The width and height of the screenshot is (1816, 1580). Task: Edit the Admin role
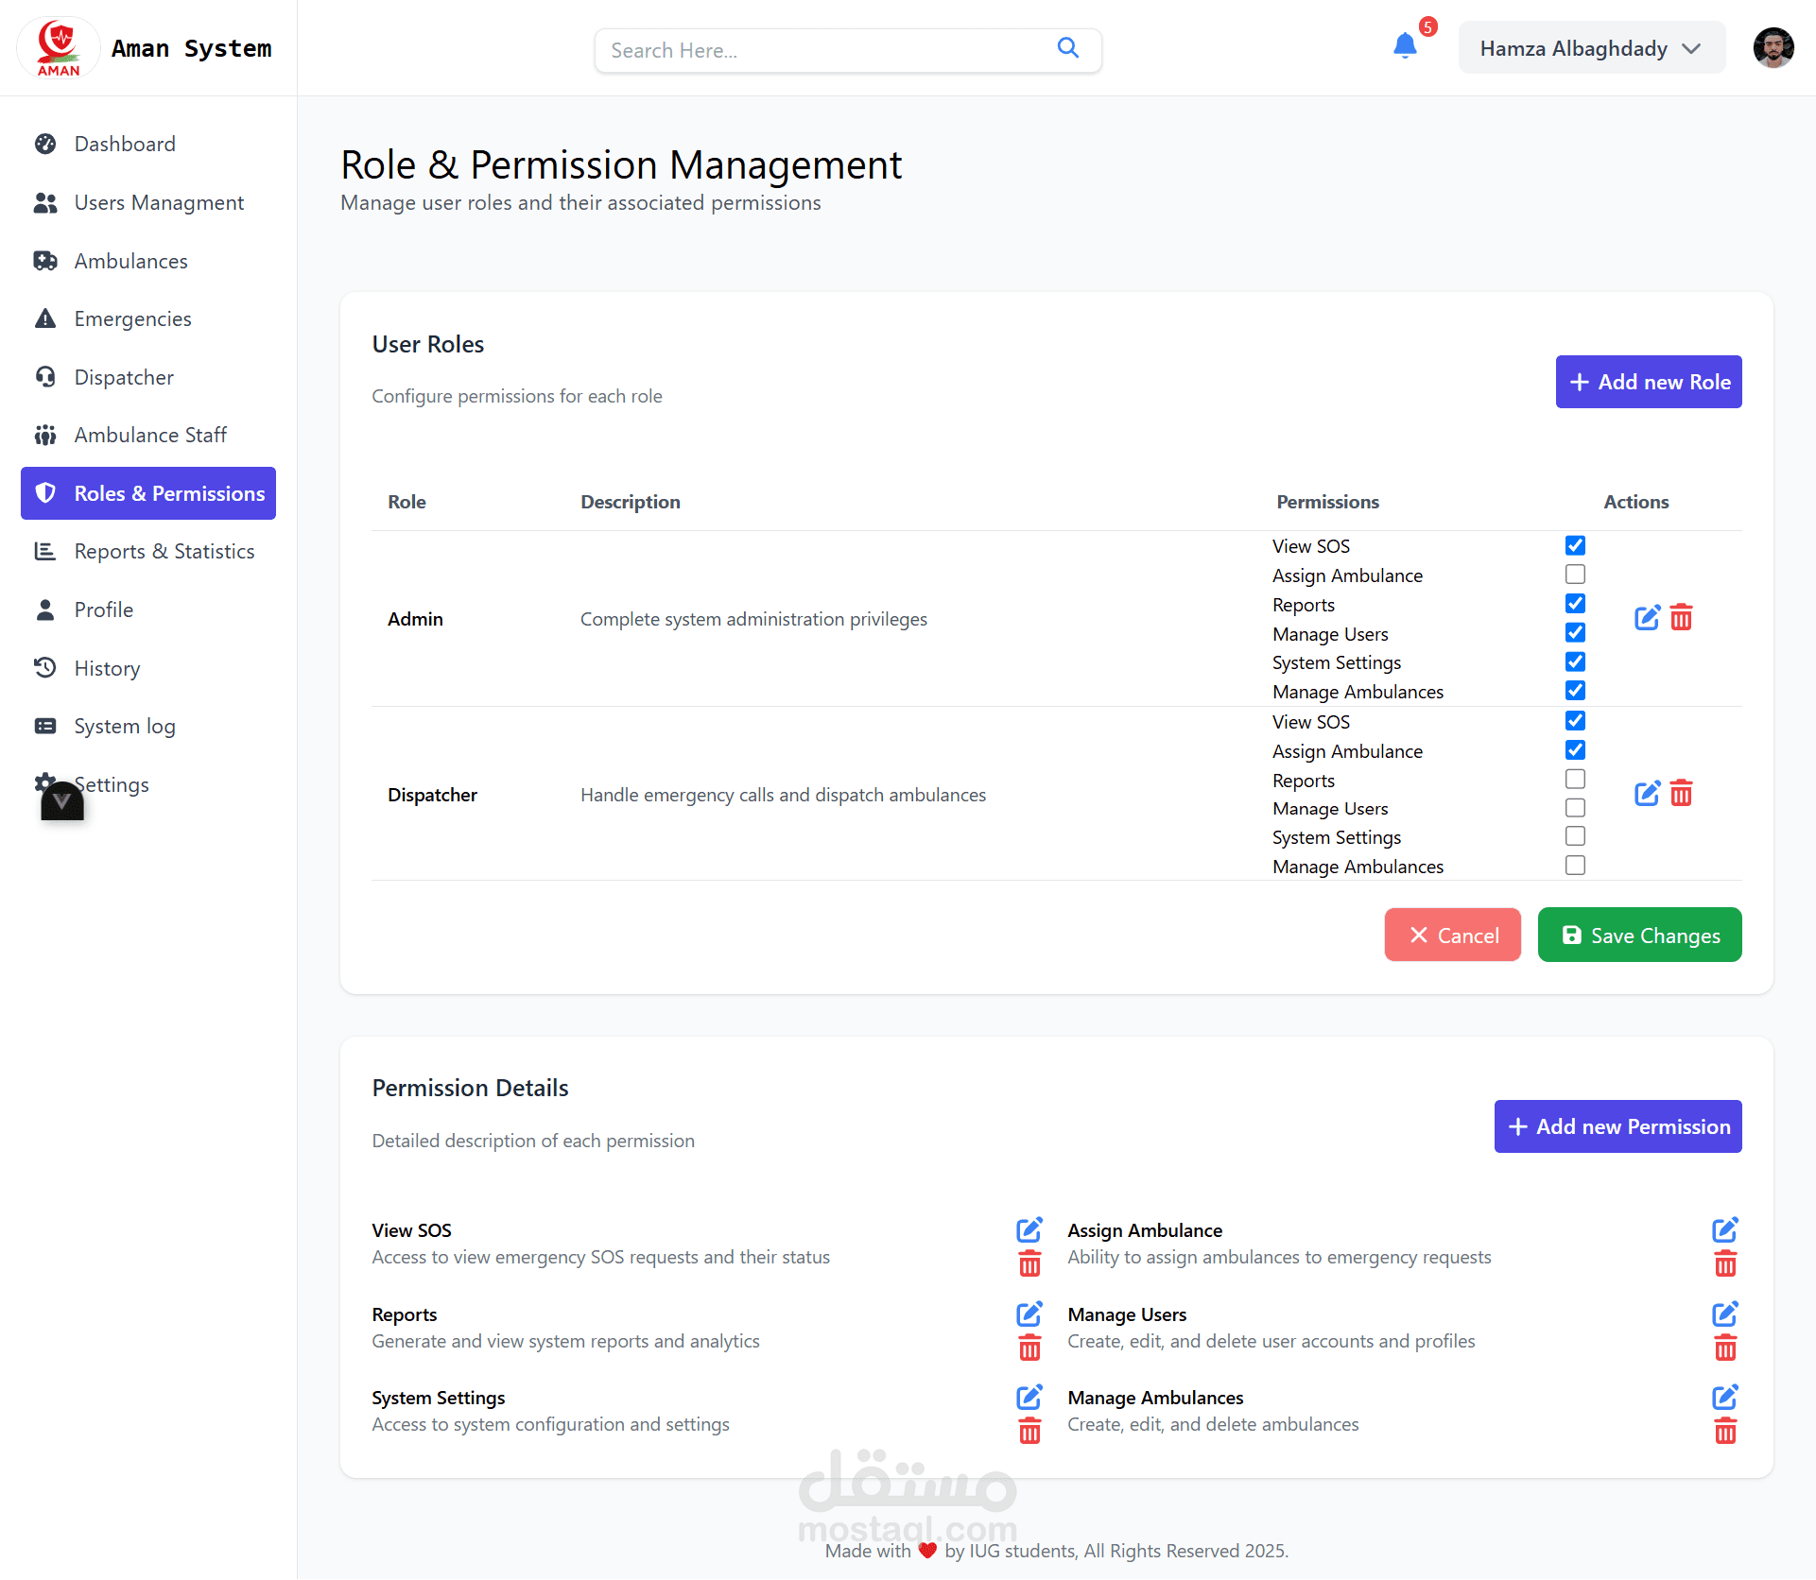[x=1646, y=618]
